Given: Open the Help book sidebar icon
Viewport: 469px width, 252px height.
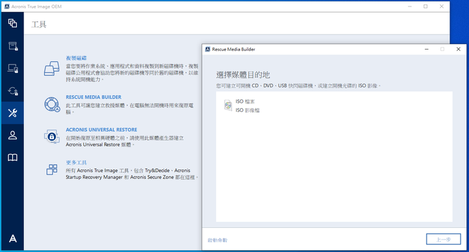Looking at the screenshot, I should [x=12, y=158].
